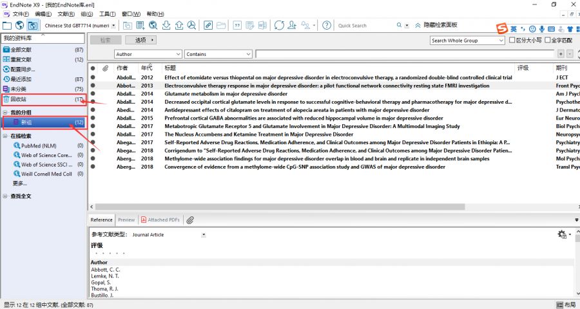Click Sogou skin shirt icon
580x309 pixels.
click(570, 29)
